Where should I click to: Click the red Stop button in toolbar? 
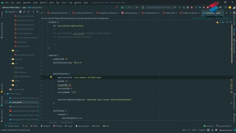(x=208, y=7)
